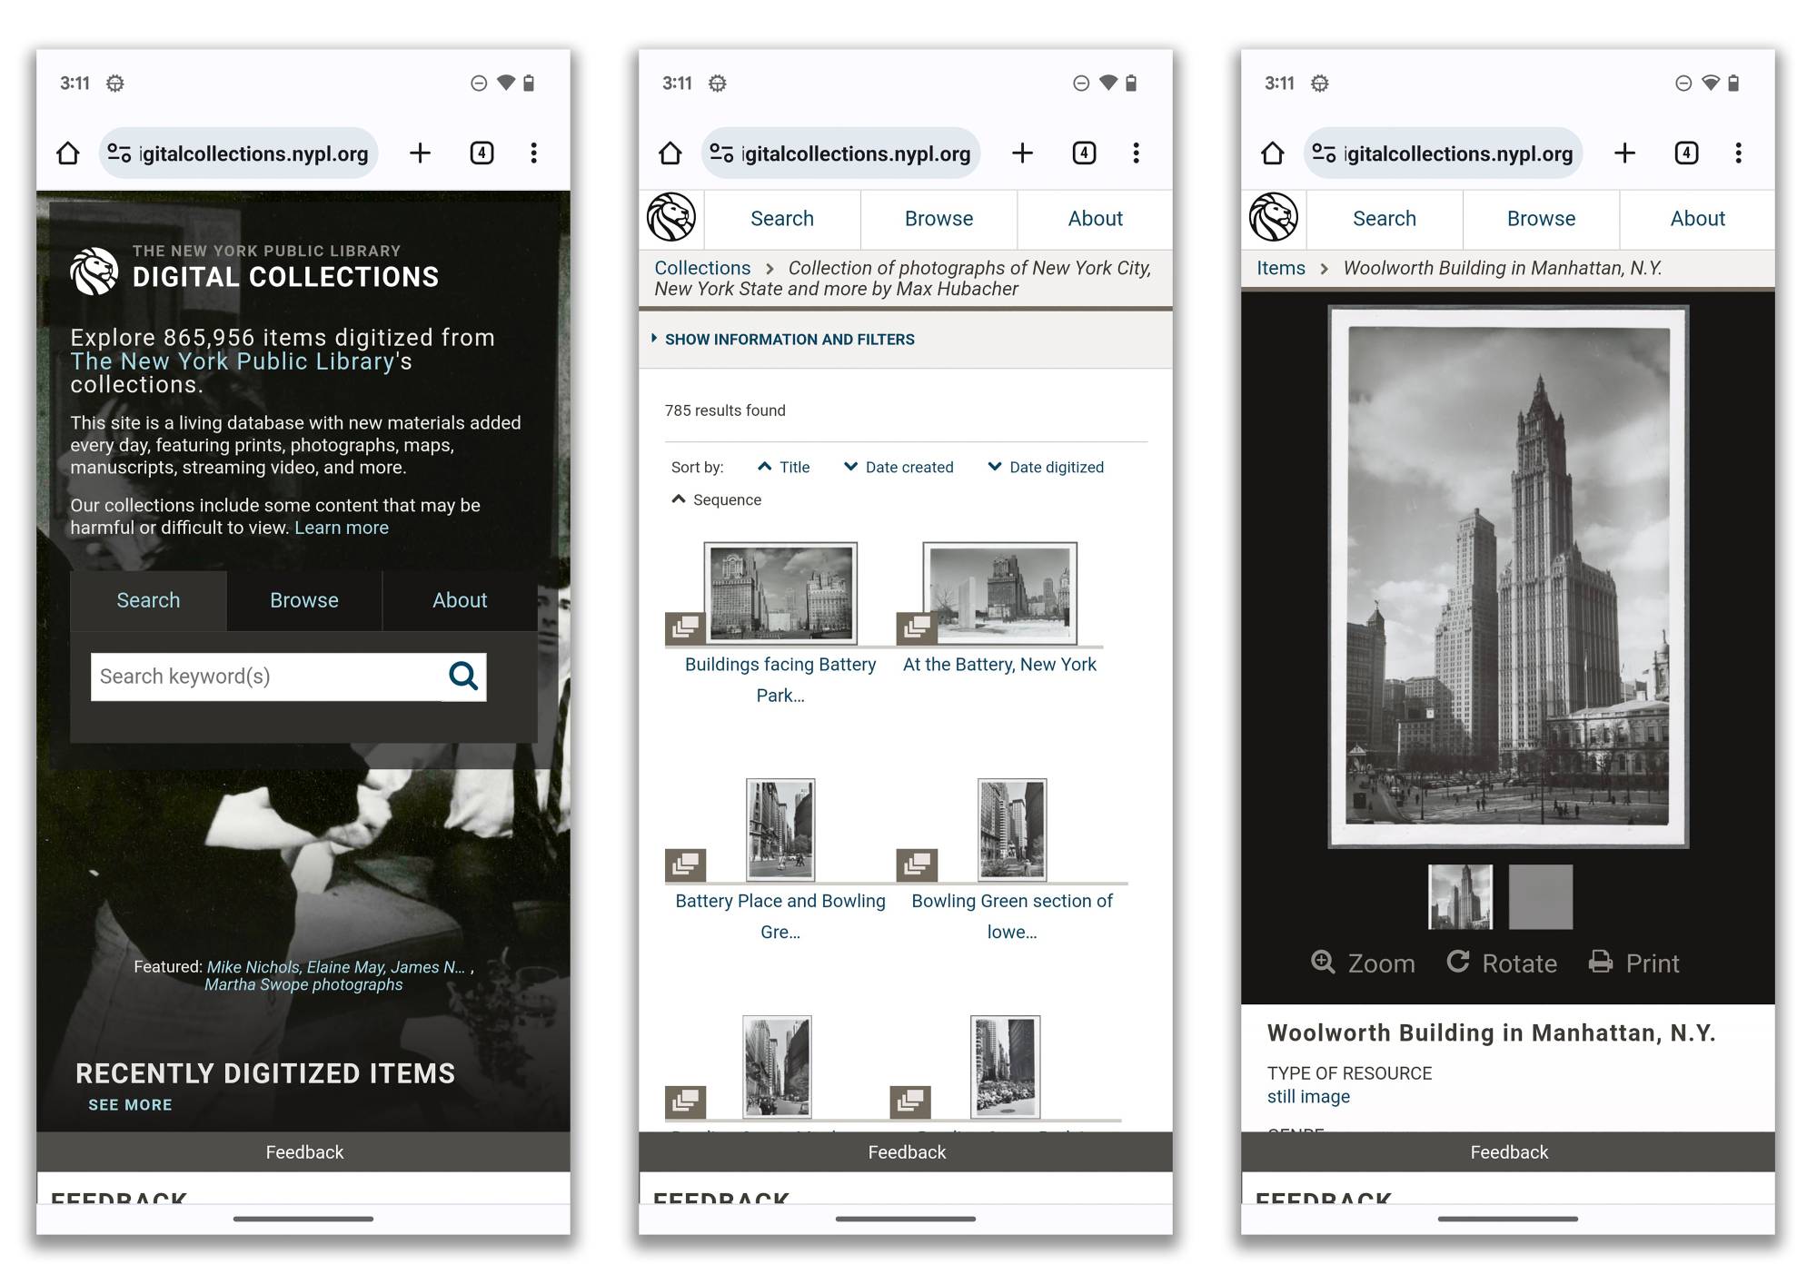Click main Woolworth Building photograph
1817x1284 pixels.
[1508, 577]
